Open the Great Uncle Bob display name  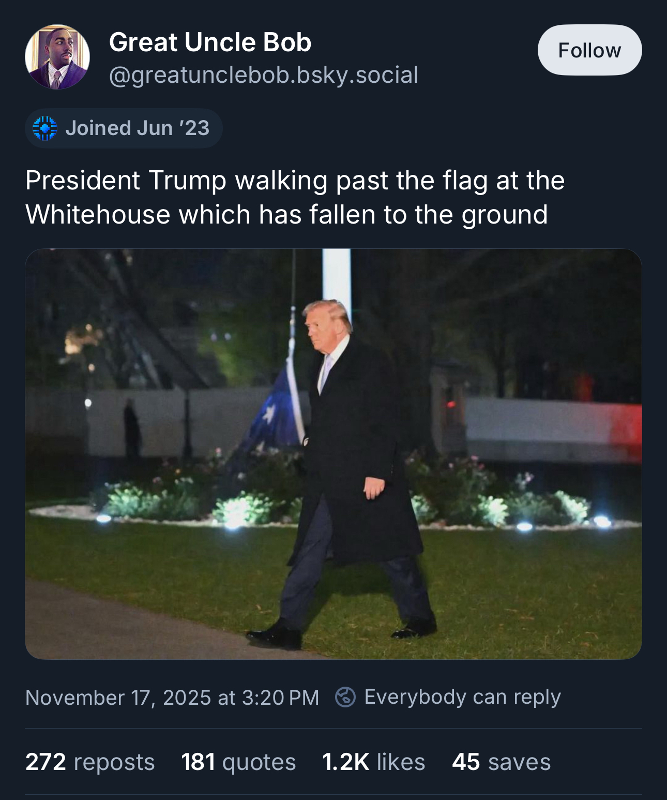pos(210,42)
